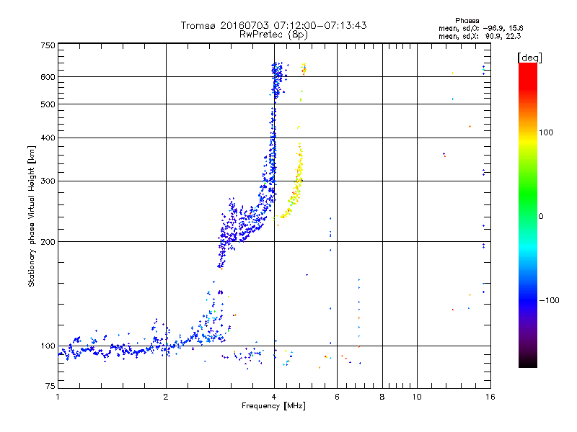Image resolution: width=577 pixels, height=432 pixels.
Task: Click the y-axis label '300'
Action: [48, 181]
